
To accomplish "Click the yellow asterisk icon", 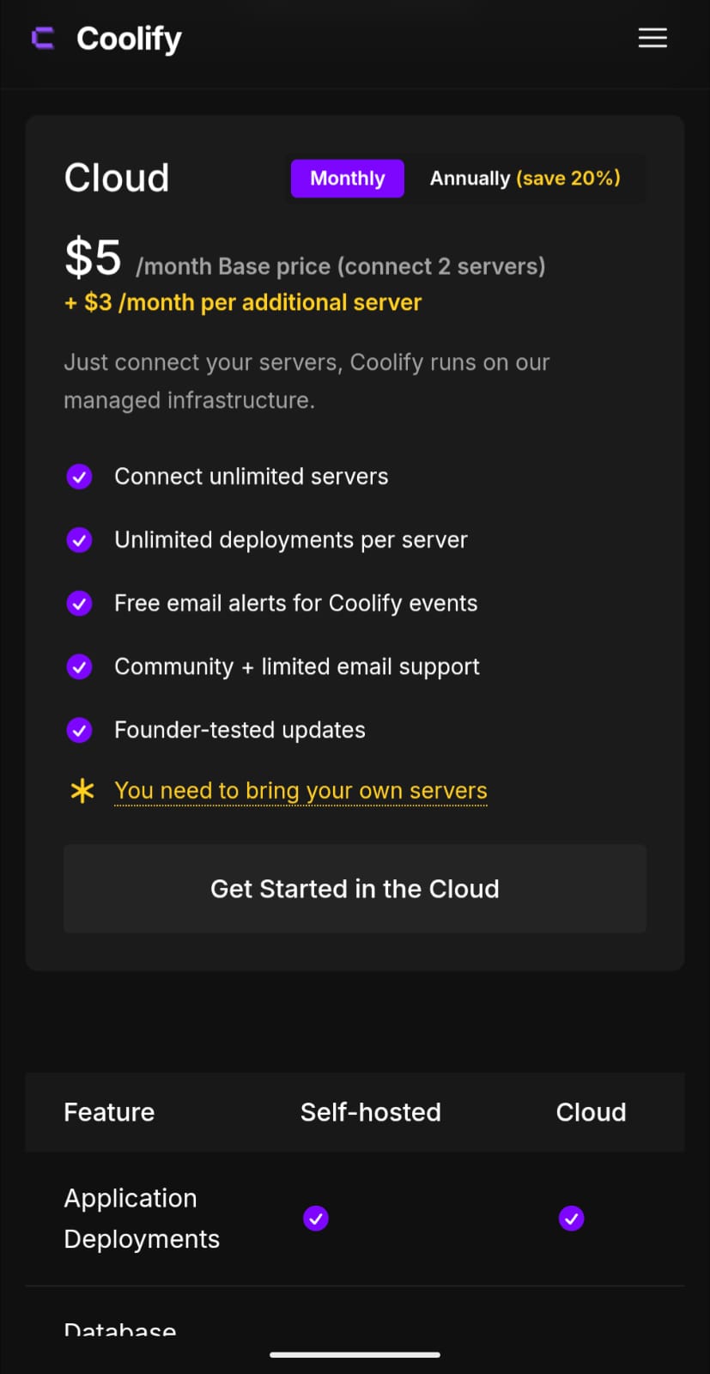I will 82,791.
